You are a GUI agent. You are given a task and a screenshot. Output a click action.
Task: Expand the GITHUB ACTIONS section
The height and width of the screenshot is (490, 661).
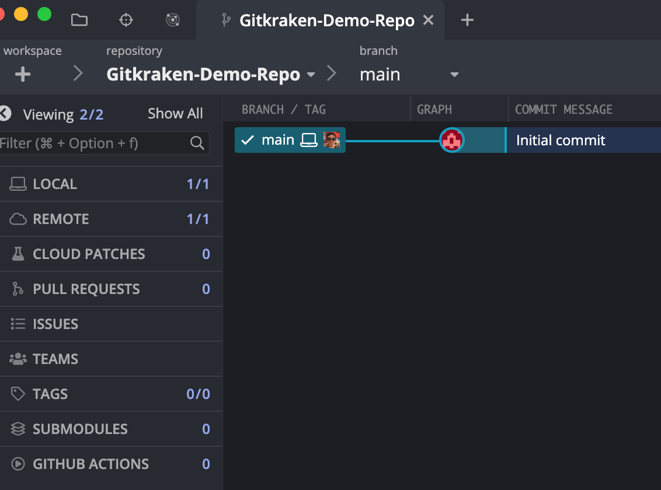tap(110, 464)
